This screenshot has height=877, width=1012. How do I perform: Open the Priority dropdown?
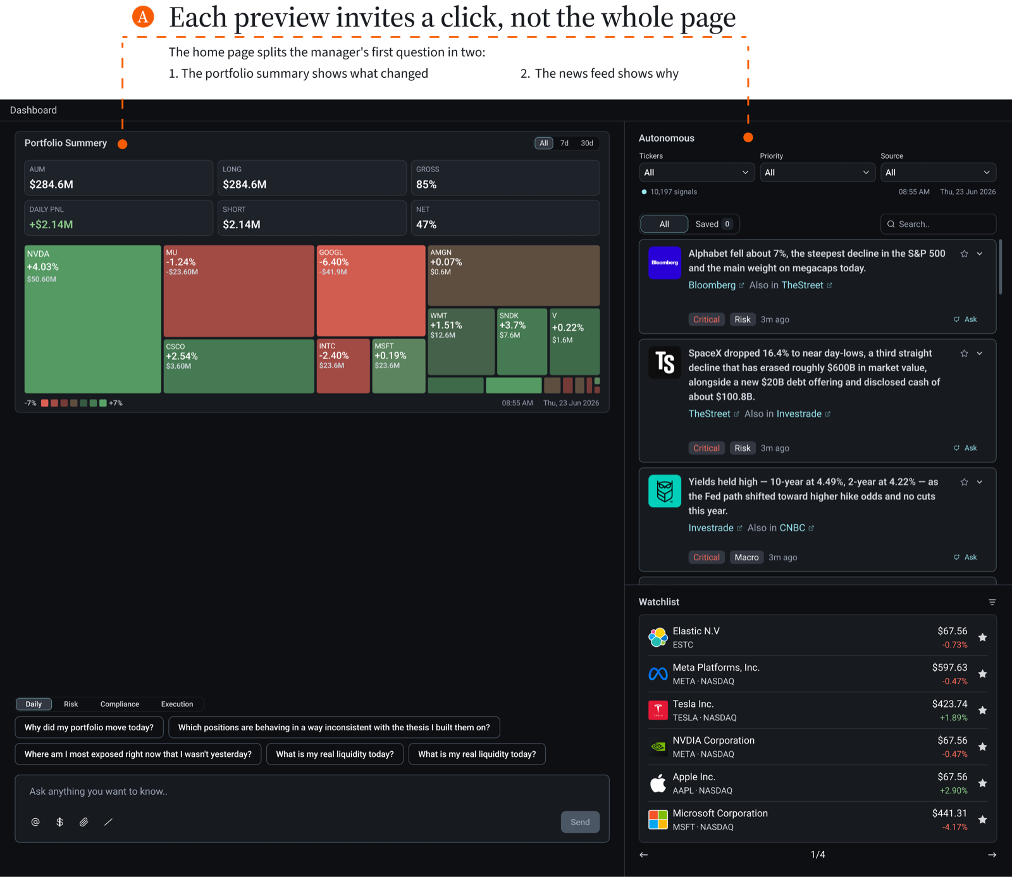click(817, 173)
